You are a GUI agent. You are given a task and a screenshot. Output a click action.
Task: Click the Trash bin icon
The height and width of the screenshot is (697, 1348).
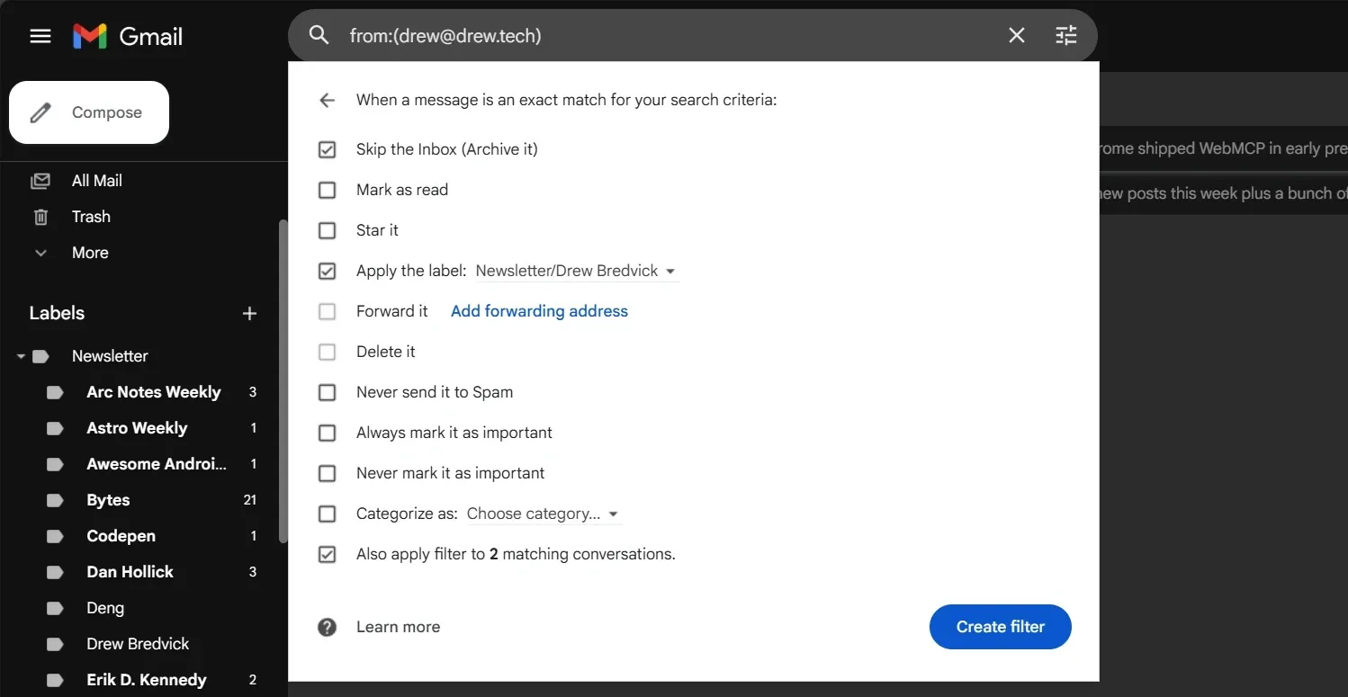coord(40,217)
